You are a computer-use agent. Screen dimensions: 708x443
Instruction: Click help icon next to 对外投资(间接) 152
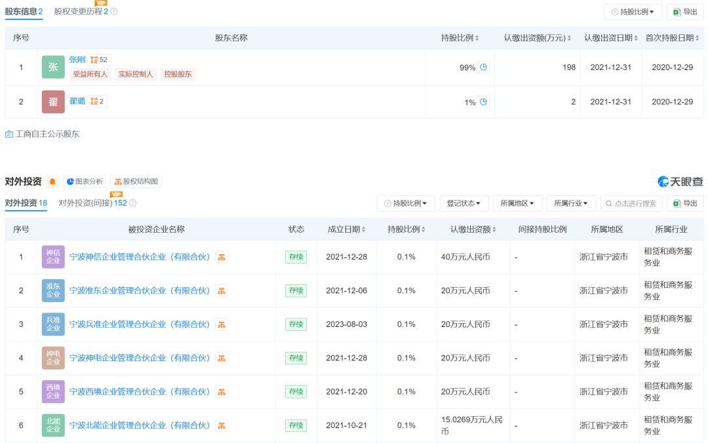132,203
